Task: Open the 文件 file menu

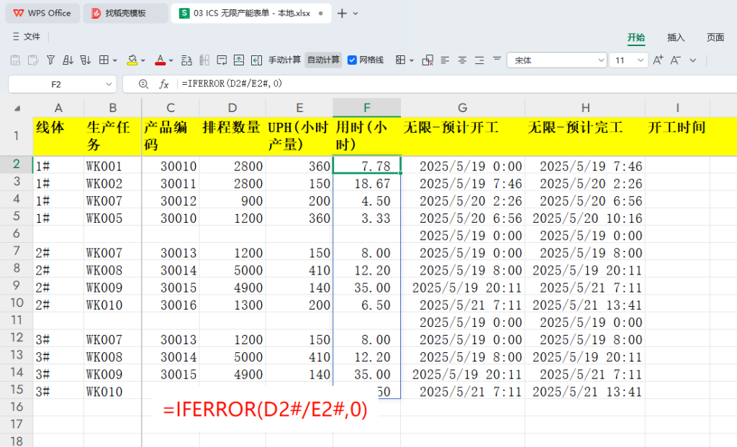Action: pos(27,37)
